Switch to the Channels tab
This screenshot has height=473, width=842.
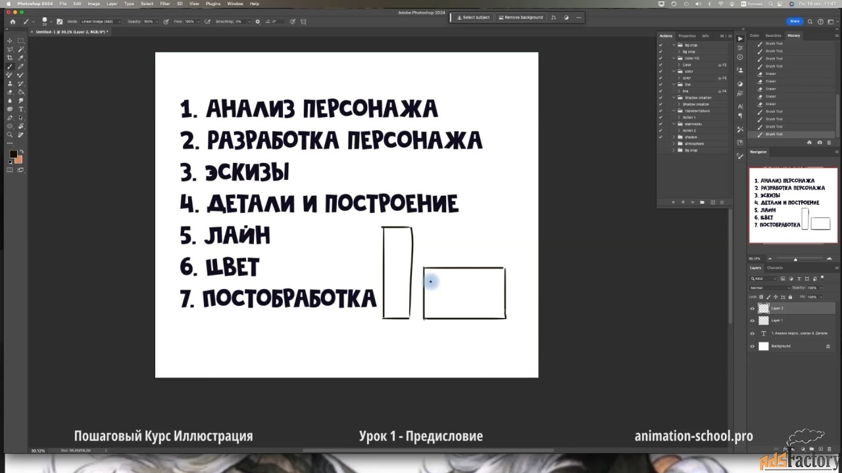[775, 267]
